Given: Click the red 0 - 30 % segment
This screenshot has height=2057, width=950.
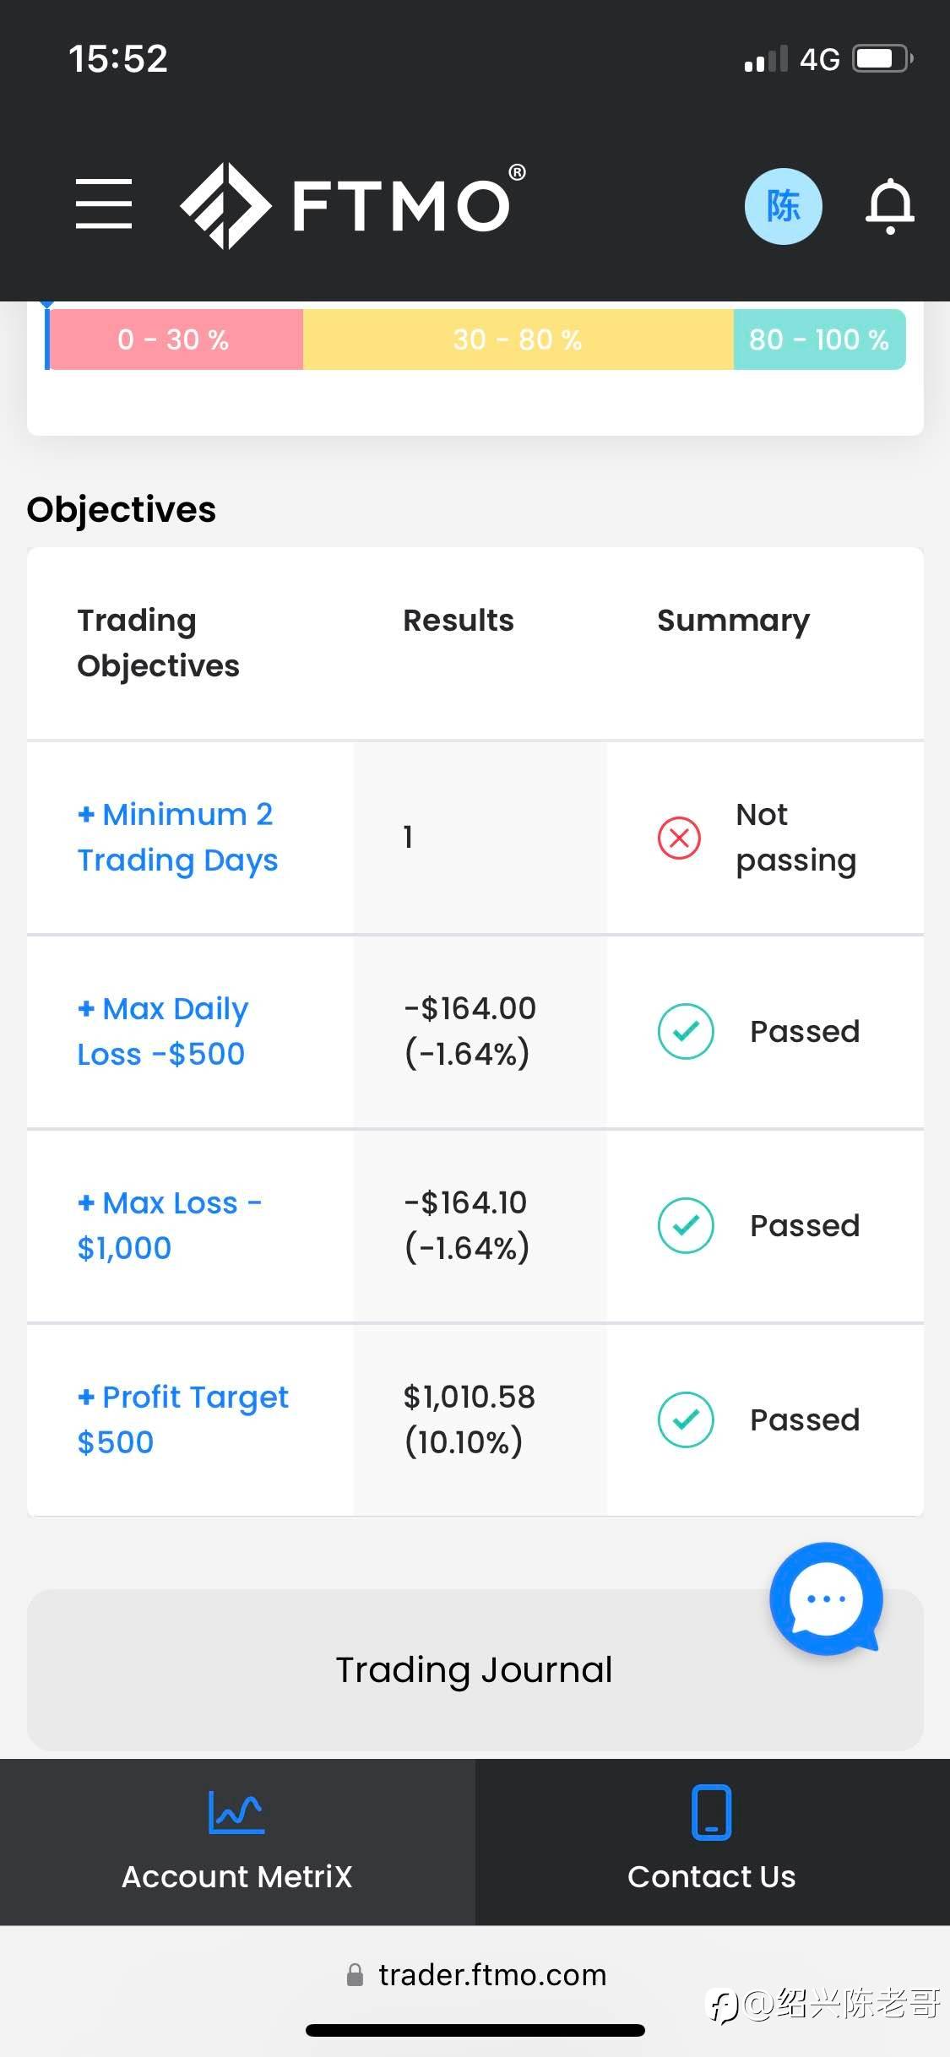Looking at the screenshot, I should [x=175, y=339].
